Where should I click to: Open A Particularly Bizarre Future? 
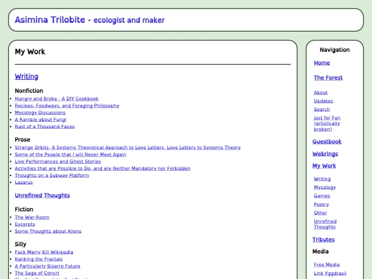tap(48, 266)
